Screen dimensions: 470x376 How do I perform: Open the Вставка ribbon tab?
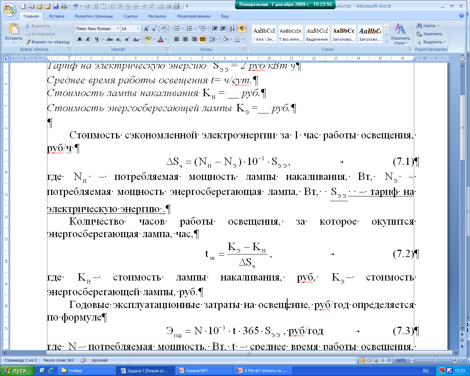57,16
